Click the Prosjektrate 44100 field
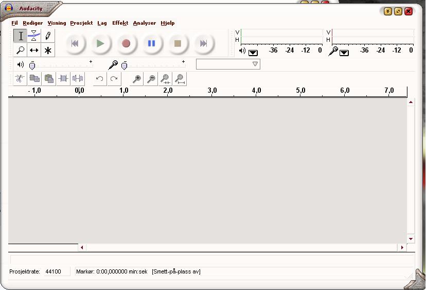The height and width of the screenshot is (290, 426). tap(57, 271)
